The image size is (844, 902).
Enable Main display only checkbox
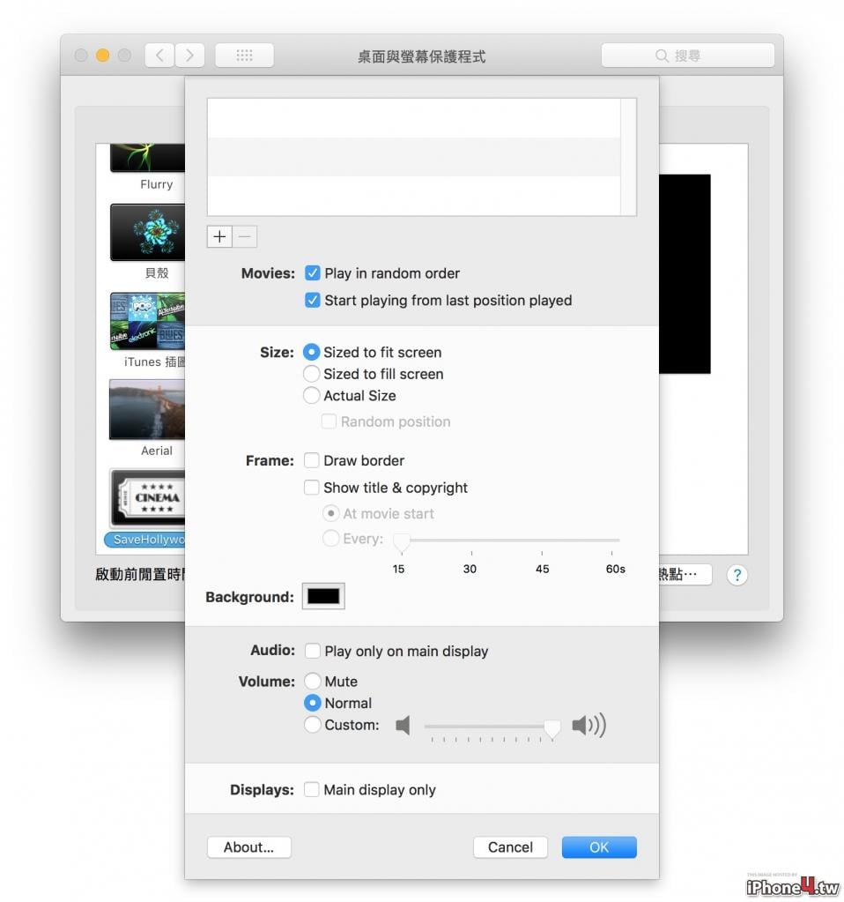click(312, 789)
